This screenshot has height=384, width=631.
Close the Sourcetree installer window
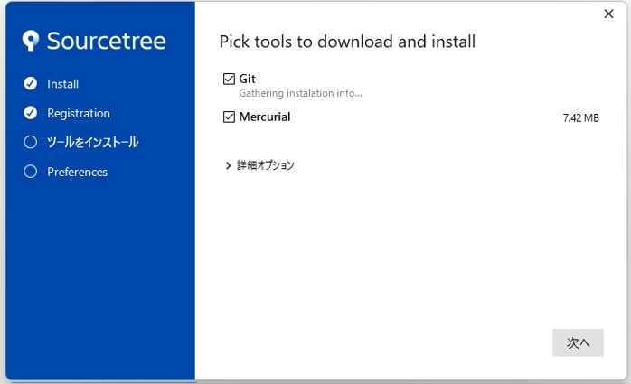click(609, 14)
